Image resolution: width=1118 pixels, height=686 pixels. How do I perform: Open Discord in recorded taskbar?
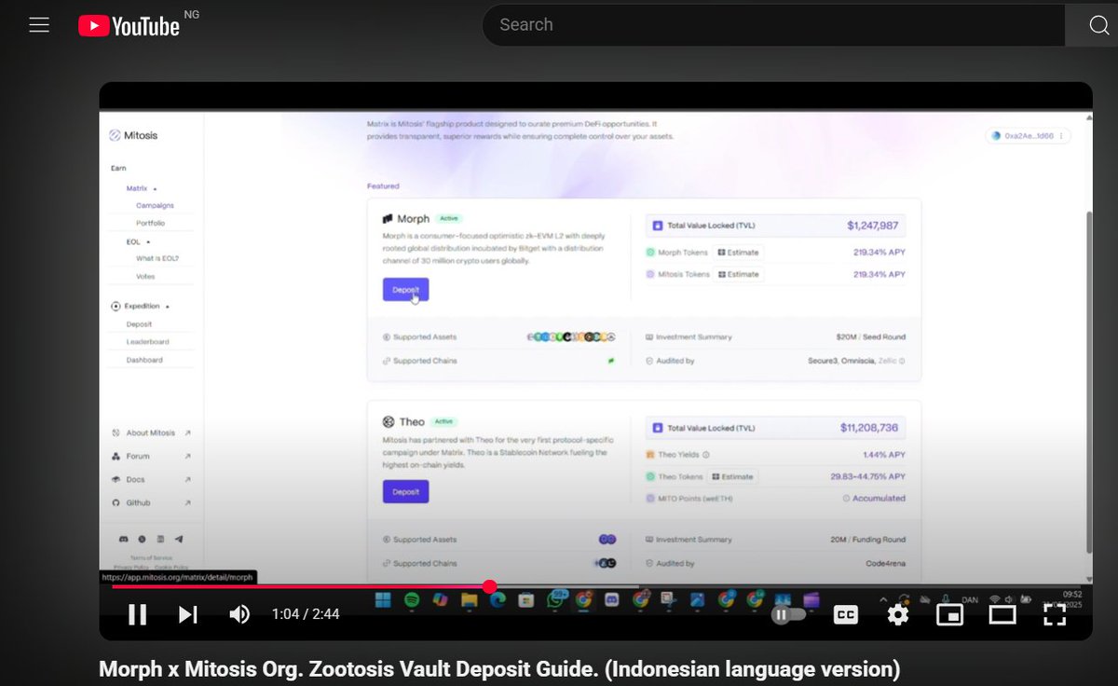[x=611, y=601]
